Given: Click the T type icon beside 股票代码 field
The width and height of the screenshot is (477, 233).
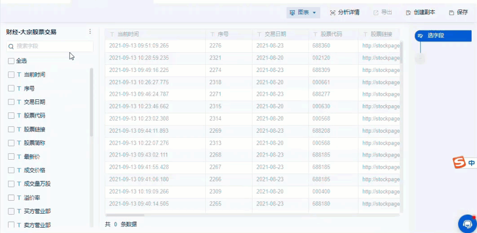Looking at the screenshot, I should pos(19,116).
